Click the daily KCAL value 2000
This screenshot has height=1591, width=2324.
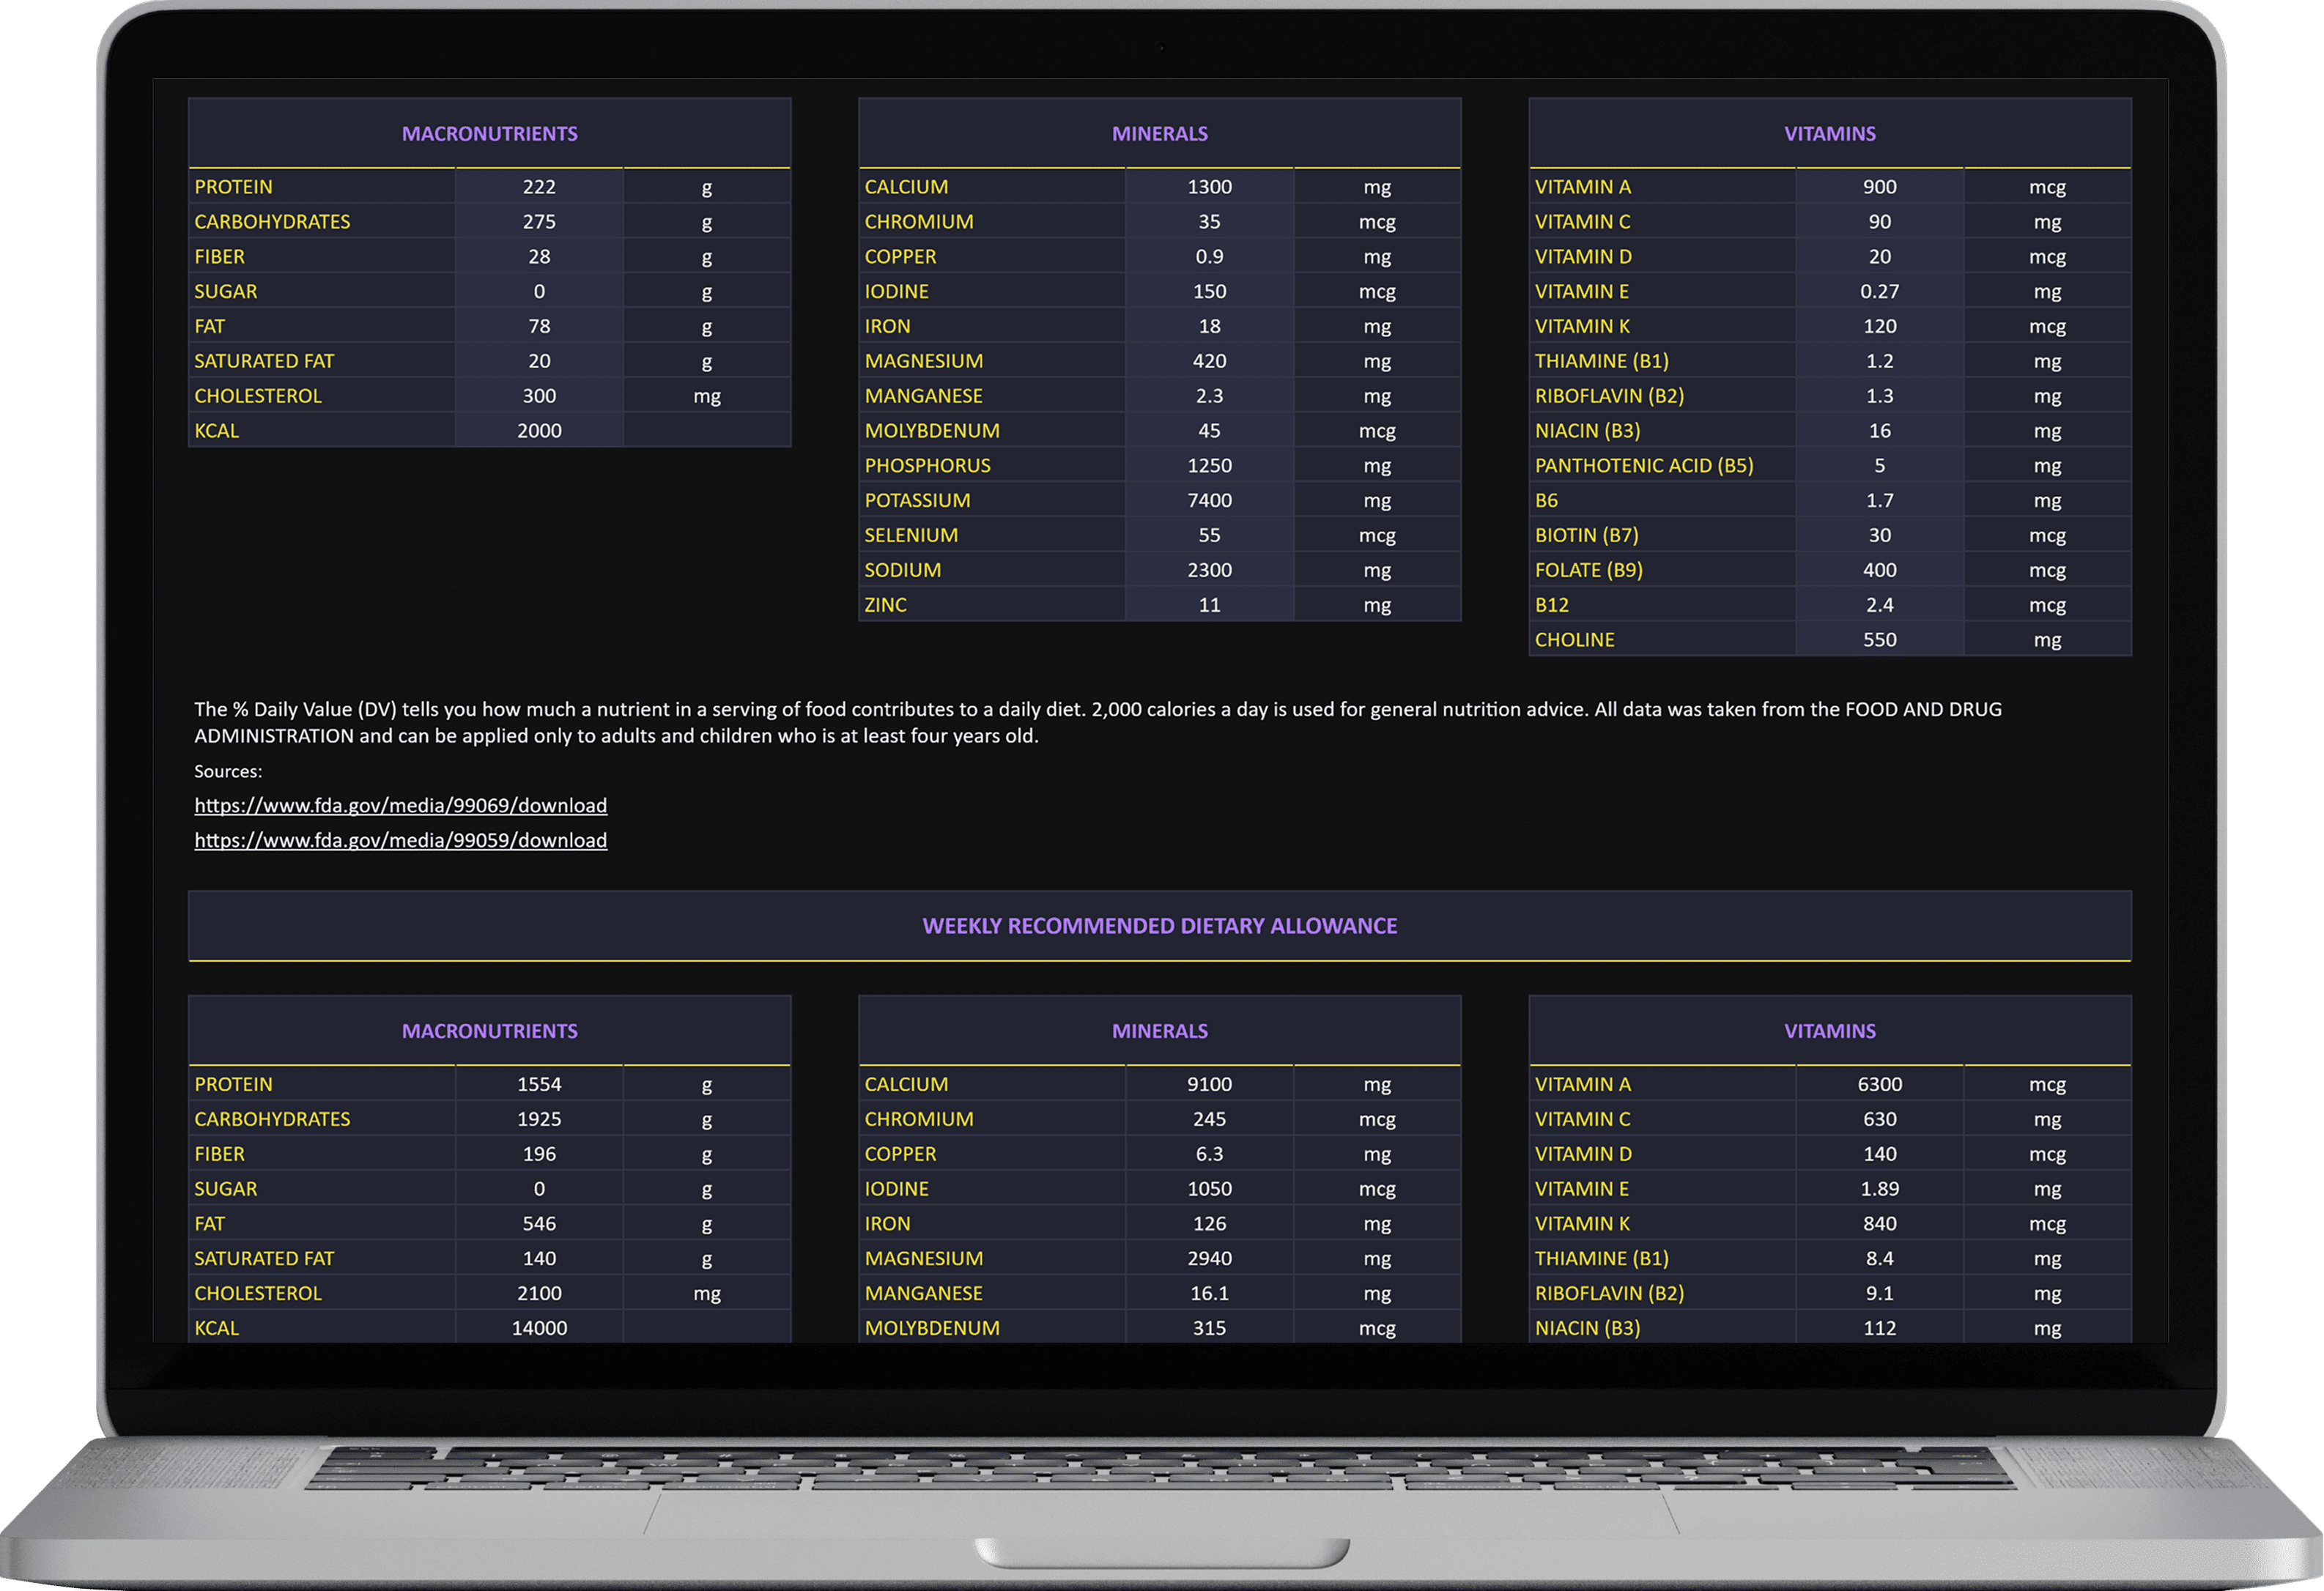(x=539, y=431)
